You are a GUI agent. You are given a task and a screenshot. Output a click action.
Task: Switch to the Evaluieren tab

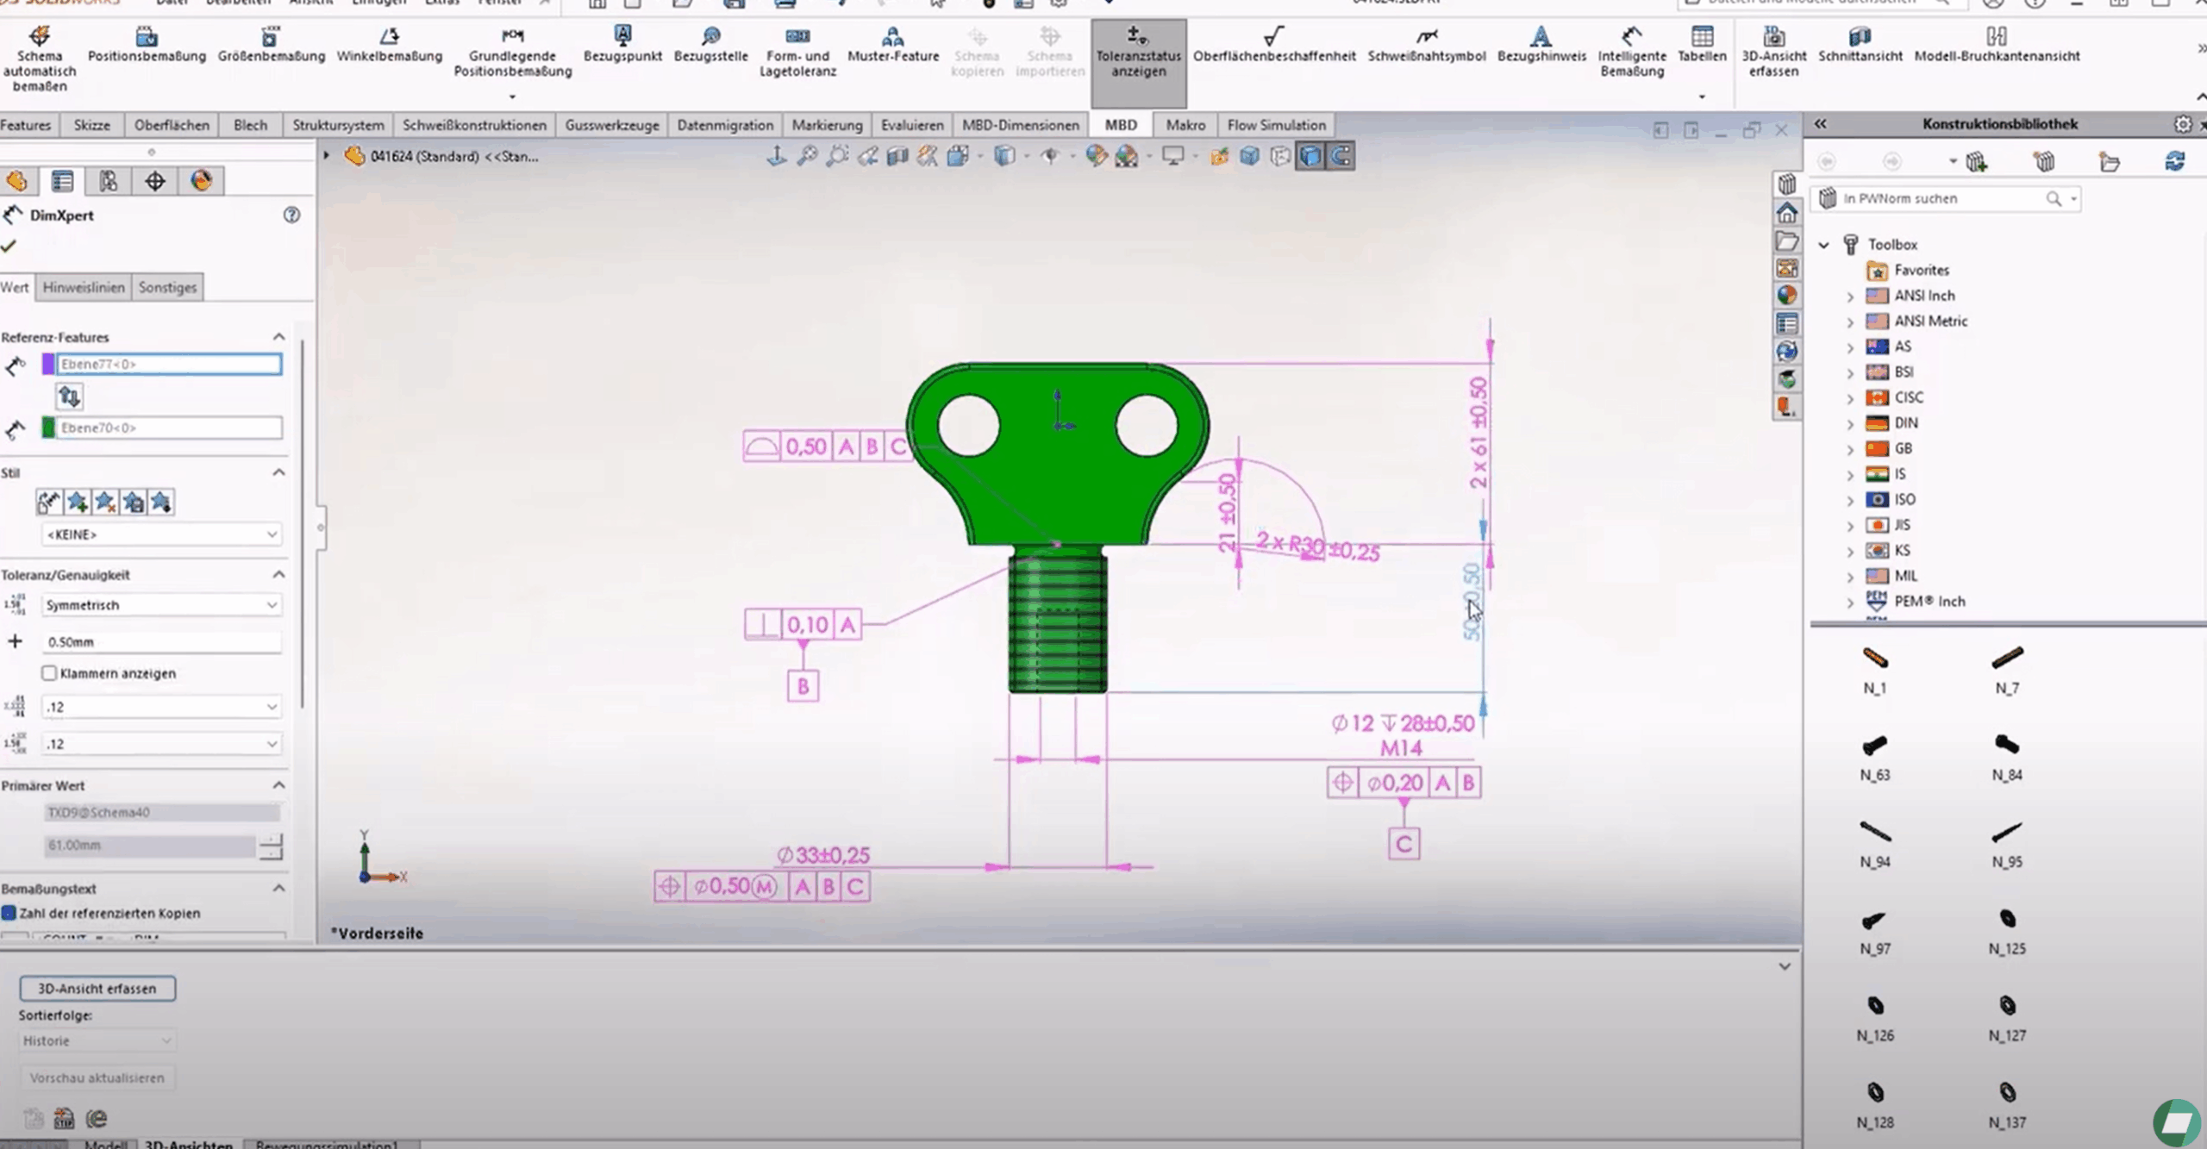point(911,125)
